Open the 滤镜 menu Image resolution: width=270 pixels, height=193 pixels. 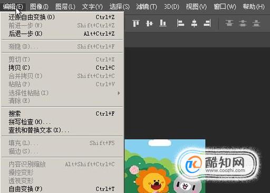tap(147, 7)
